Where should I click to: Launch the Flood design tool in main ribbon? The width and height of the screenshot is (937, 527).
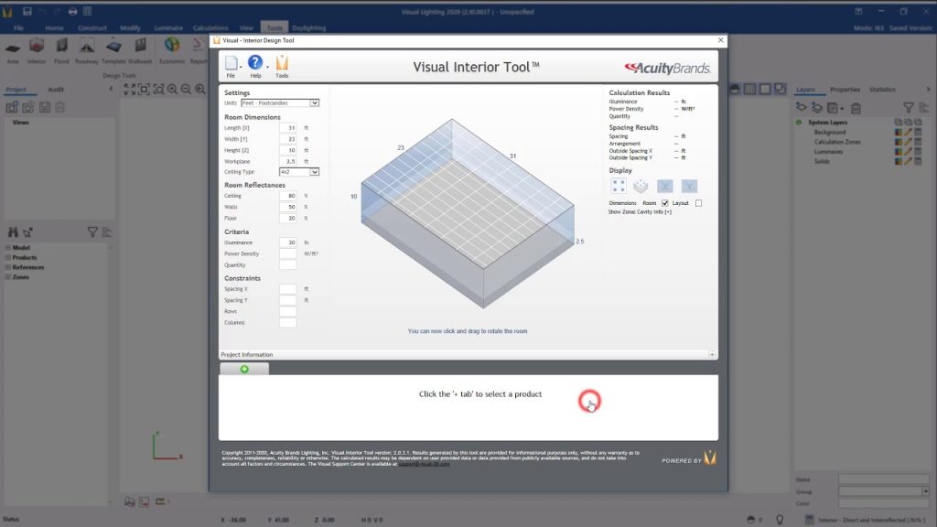(61, 50)
